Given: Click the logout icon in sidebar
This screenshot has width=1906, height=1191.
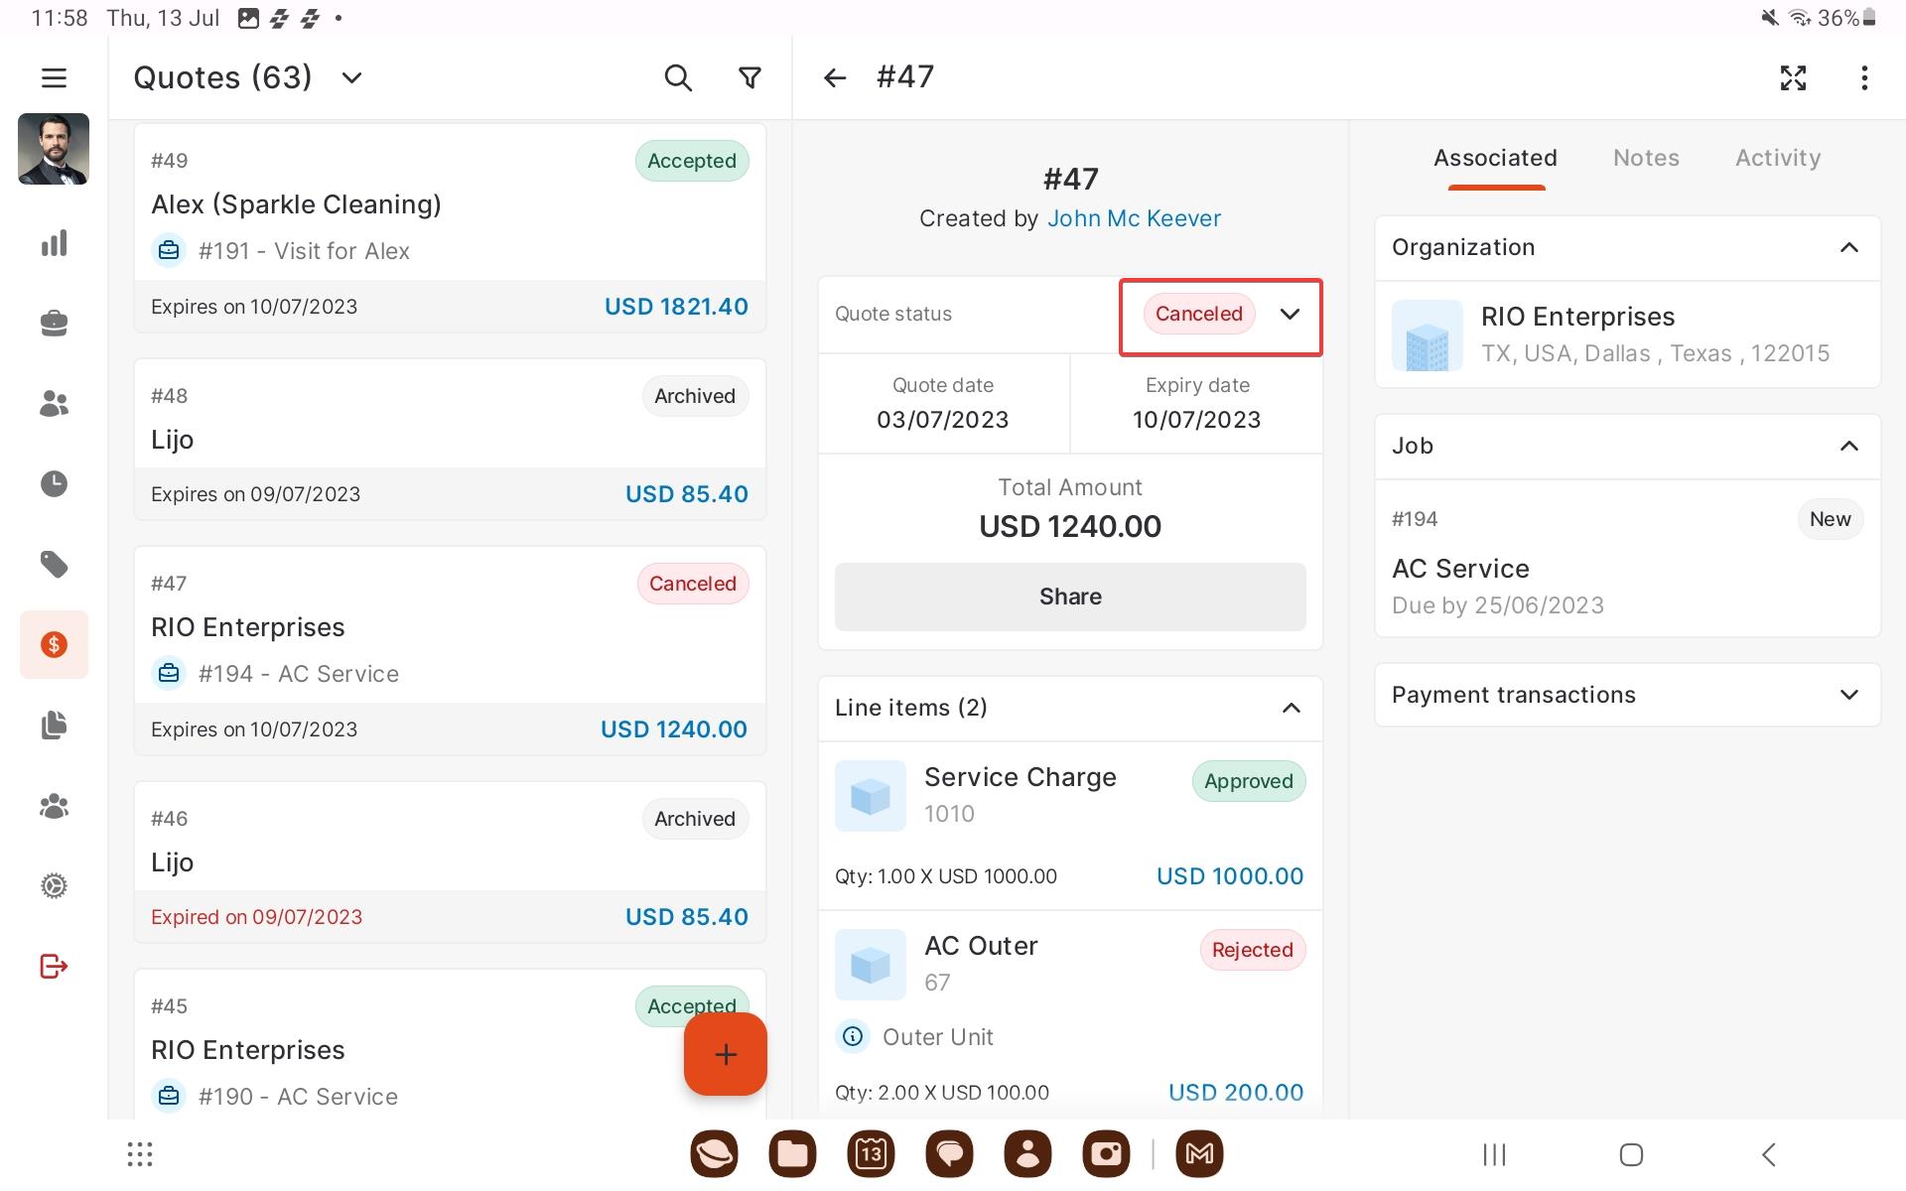Looking at the screenshot, I should pyautogui.click(x=54, y=966).
